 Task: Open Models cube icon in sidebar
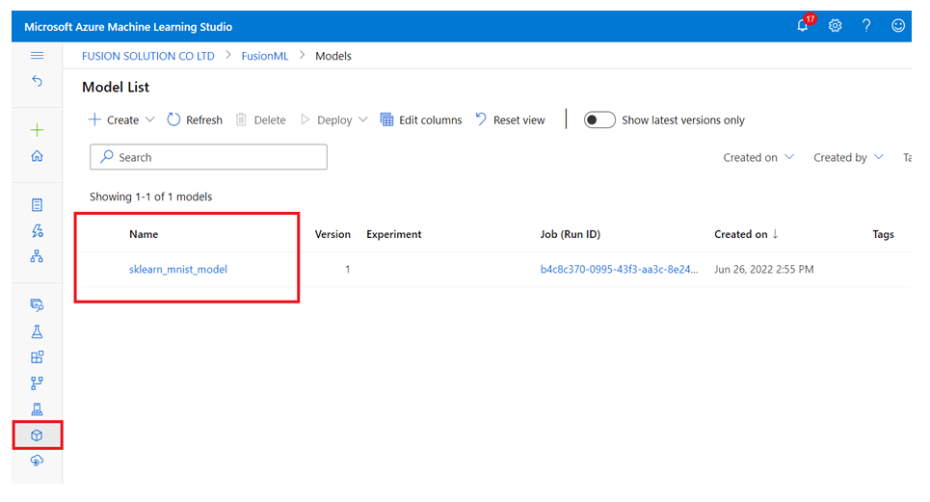(x=37, y=436)
